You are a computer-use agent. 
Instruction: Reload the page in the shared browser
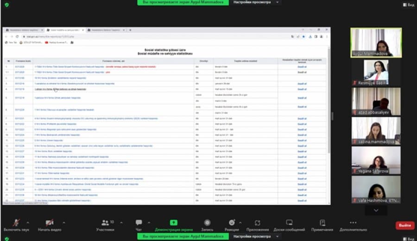coord(17,37)
